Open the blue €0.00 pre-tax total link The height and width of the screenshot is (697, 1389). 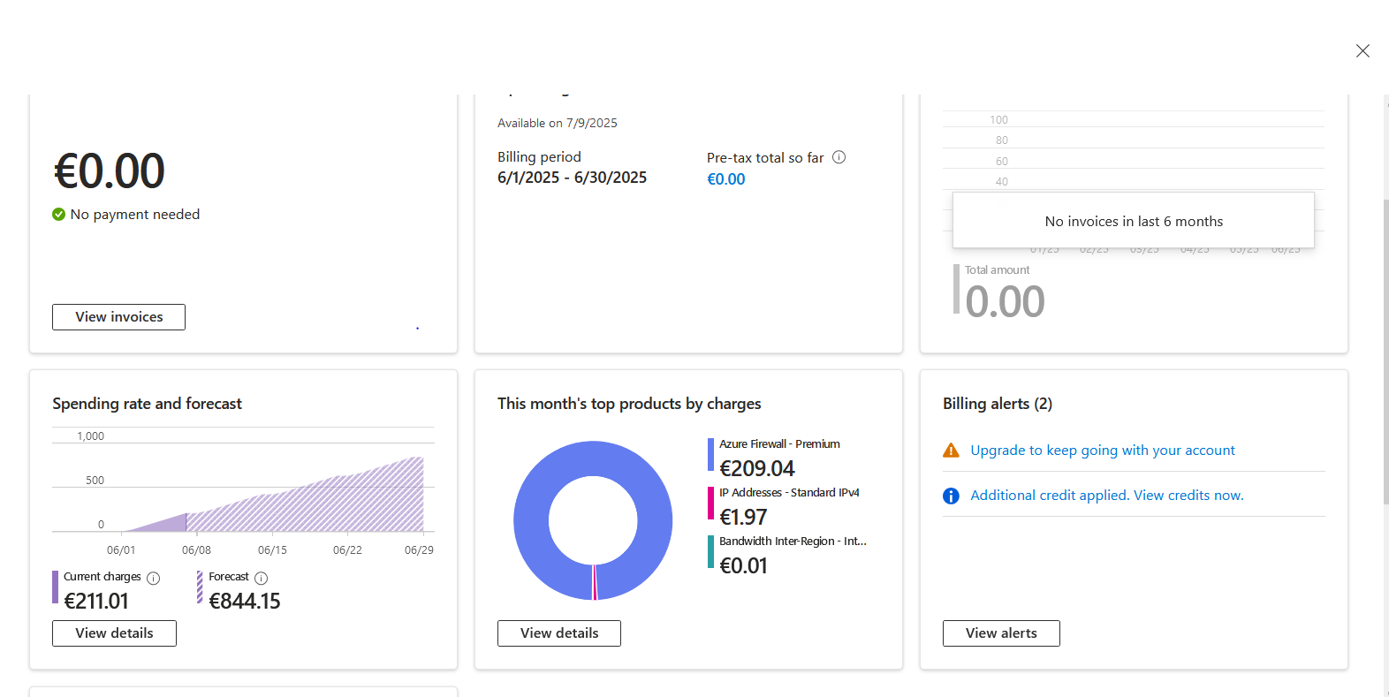tap(726, 179)
